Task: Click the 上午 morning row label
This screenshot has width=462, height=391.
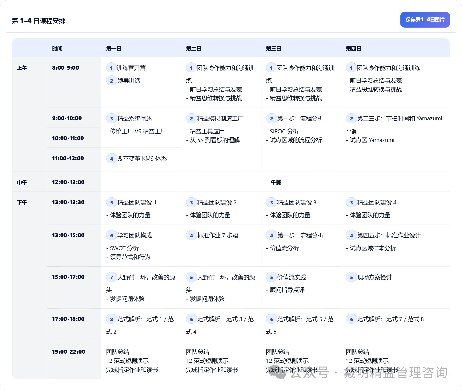Action: point(22,68)
